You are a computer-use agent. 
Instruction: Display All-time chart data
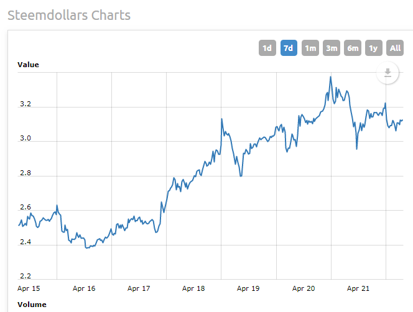click(x=395, y=48)
